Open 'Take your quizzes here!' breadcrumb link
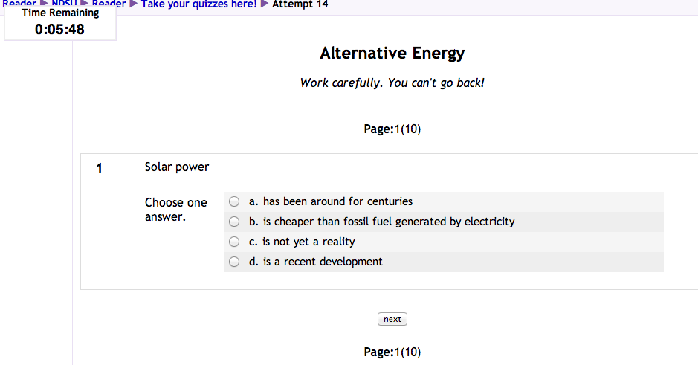The width and height of the screenshot is (698, 365). (198, 4)
